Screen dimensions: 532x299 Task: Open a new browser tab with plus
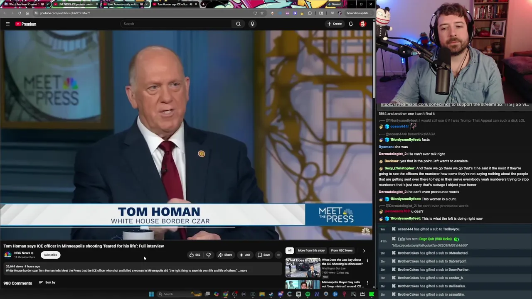(203, 4)
